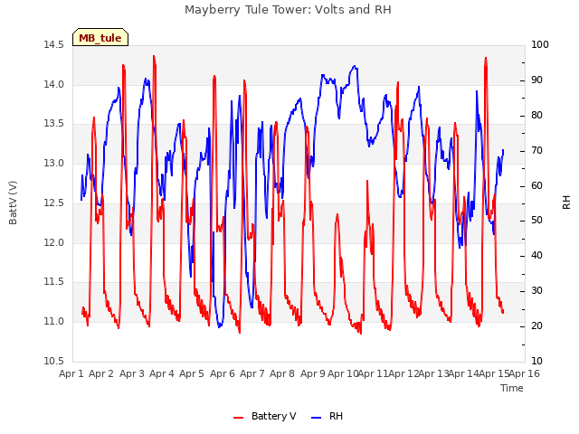Click the 30 right axis value
Screen dimensions: 579x434
tap(536, 291)
